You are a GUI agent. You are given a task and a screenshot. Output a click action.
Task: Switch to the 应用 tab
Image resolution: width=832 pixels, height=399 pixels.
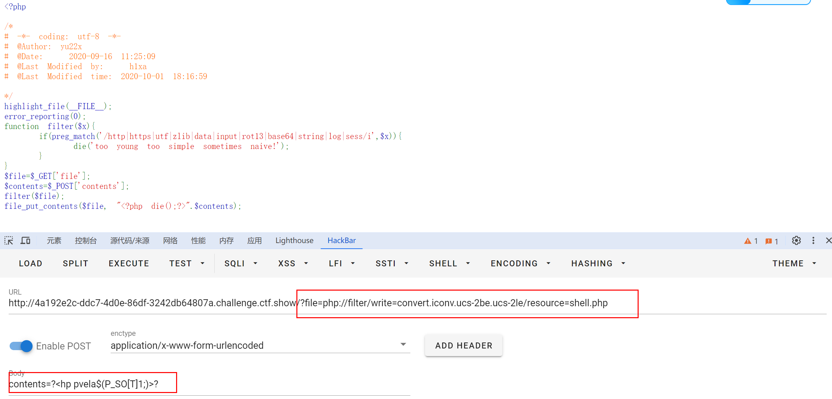pyautogui.click(x=255, y=240)
